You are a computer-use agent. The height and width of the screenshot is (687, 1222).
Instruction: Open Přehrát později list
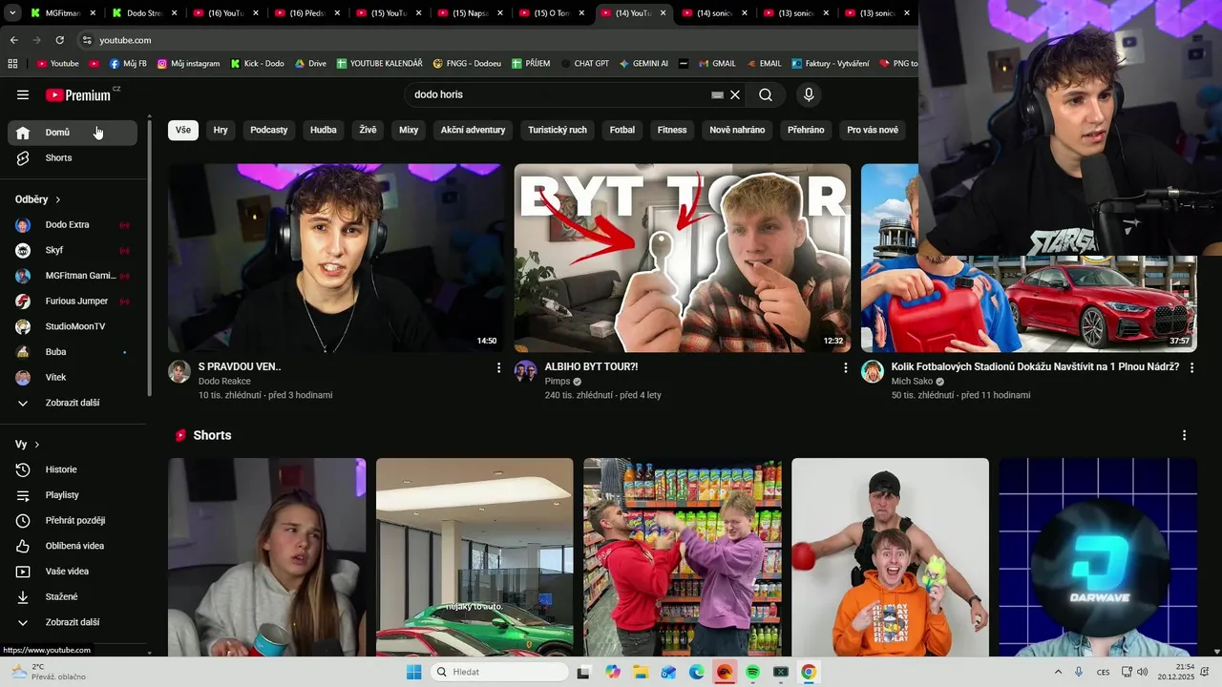click(x=73, y=520)
